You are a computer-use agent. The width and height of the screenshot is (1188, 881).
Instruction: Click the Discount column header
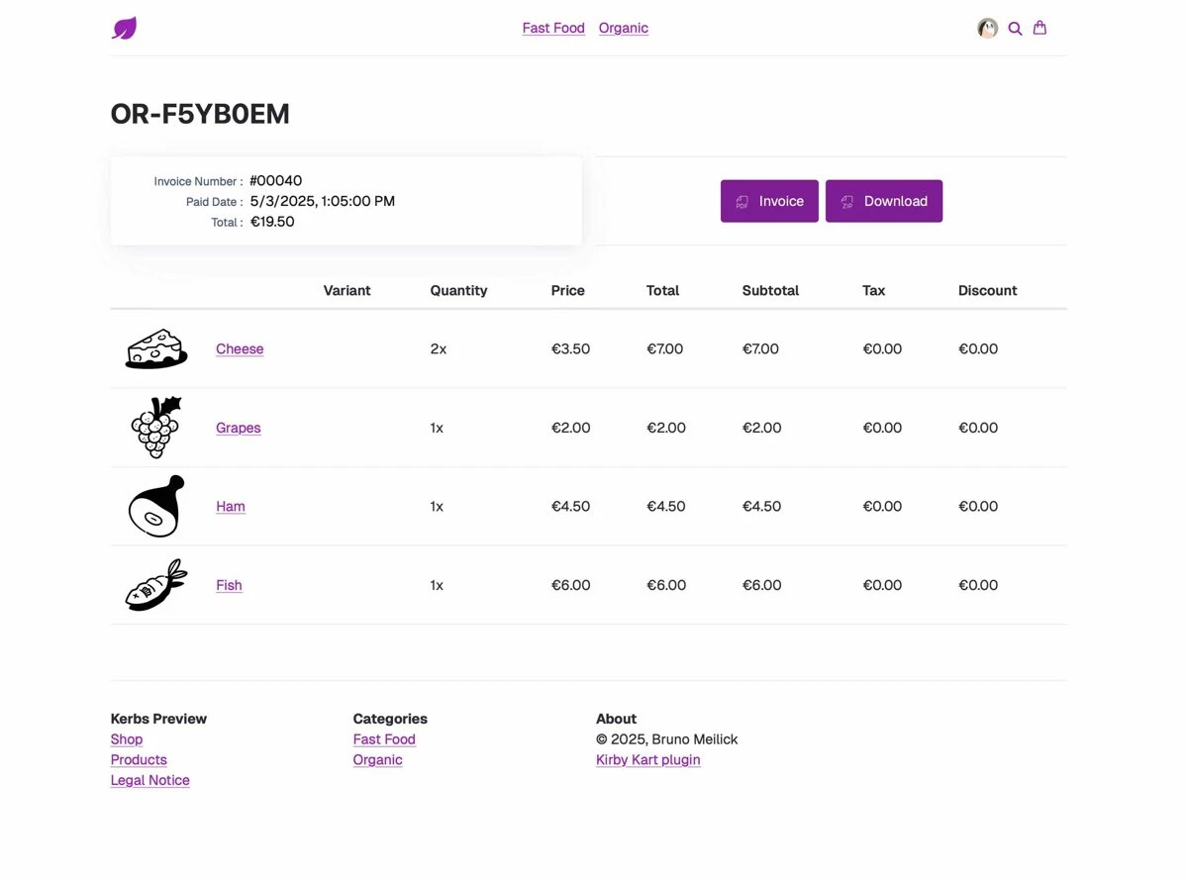click(988, 290)
